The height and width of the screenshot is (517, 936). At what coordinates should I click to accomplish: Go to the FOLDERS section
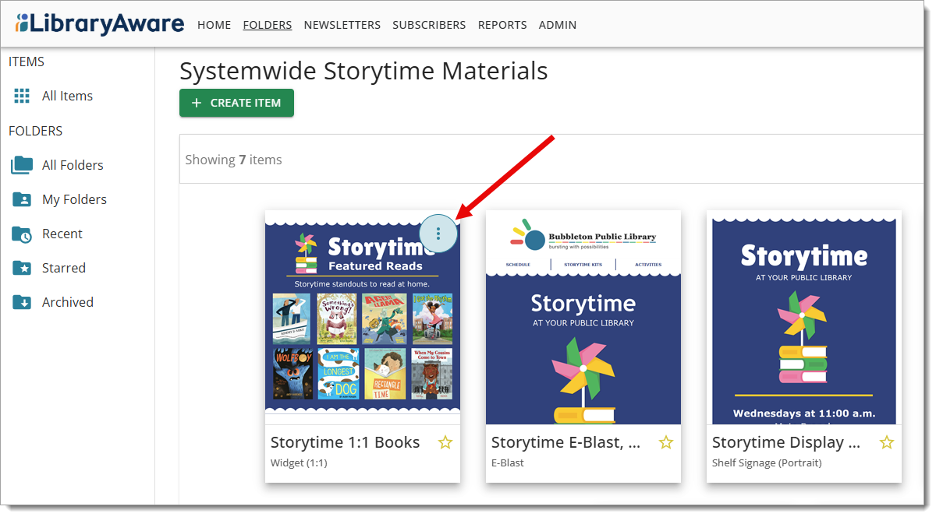(x=268, y=25)
